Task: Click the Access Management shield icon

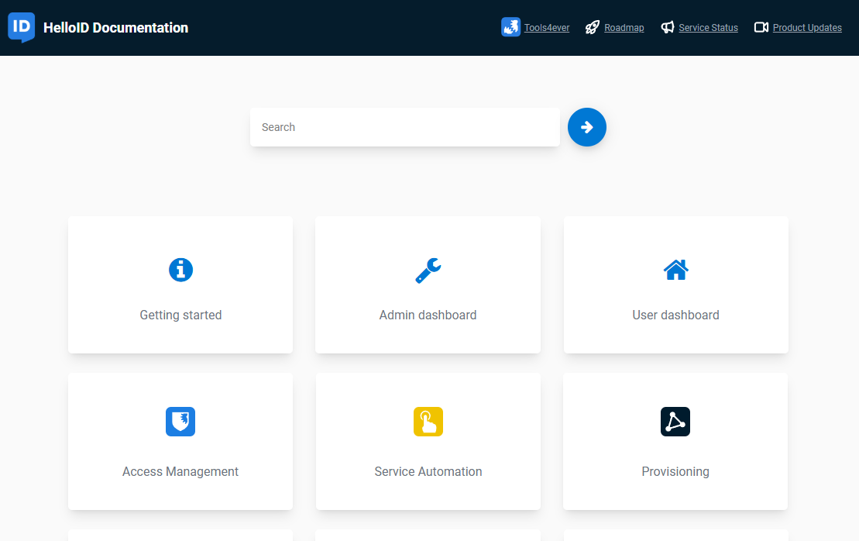Action: [x=180, y=422]
